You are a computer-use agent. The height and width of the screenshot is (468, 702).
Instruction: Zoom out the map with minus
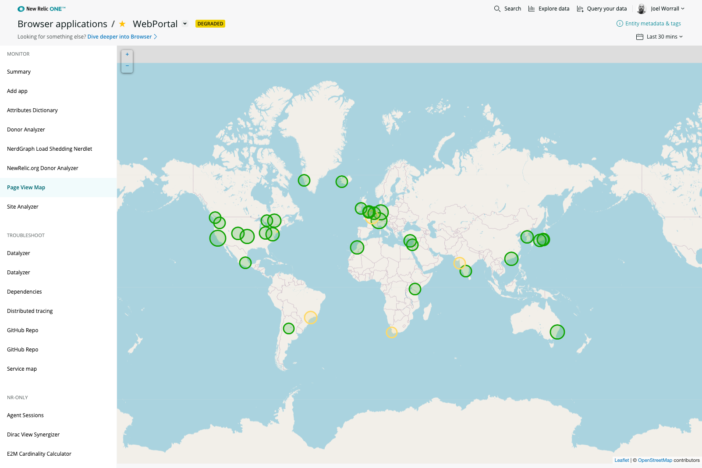click(127, 66)
